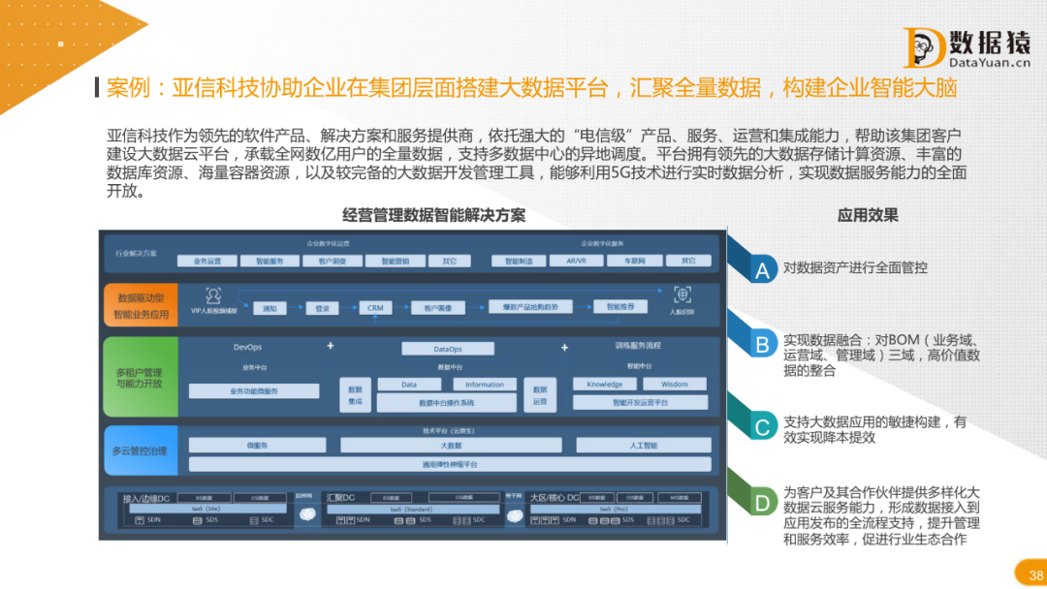Click the 微服务 box
The height and width of the screenshot is (589, 1047).
click(x=257, y=445)
